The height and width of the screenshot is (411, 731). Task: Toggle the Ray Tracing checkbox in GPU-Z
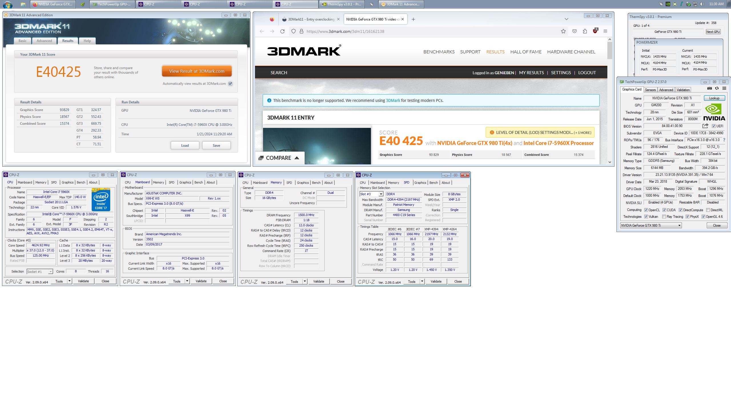(664, 217)
